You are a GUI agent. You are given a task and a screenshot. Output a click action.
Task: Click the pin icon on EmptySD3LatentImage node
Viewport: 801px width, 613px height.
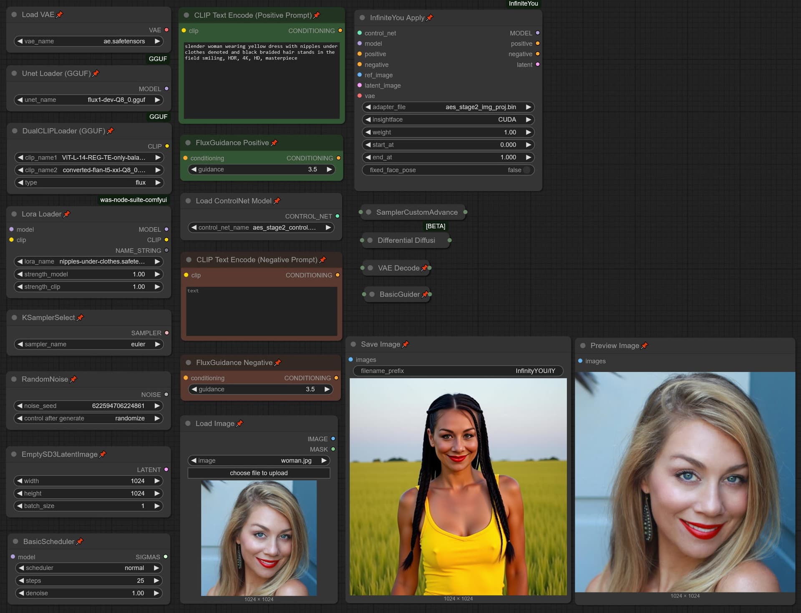pos(103,455)
